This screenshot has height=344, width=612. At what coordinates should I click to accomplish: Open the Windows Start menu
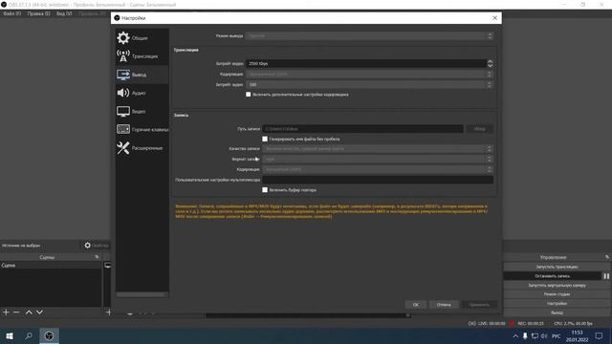coord(10,335)
